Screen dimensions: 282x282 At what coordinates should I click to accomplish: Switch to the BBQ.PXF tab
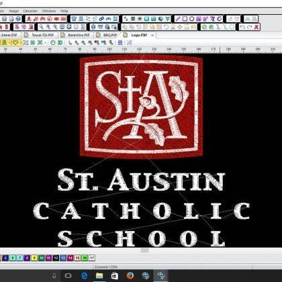(x=107, y=35)
